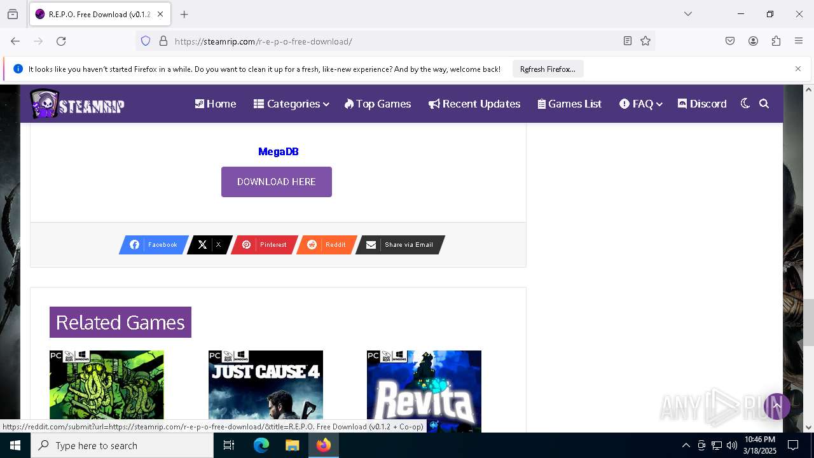The image size is (814, 458).
Task: Open the volume speaker tray icon
Action: tap(732, 445)
